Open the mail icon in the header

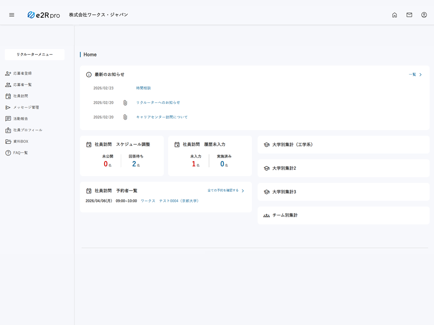click(409, 15)
